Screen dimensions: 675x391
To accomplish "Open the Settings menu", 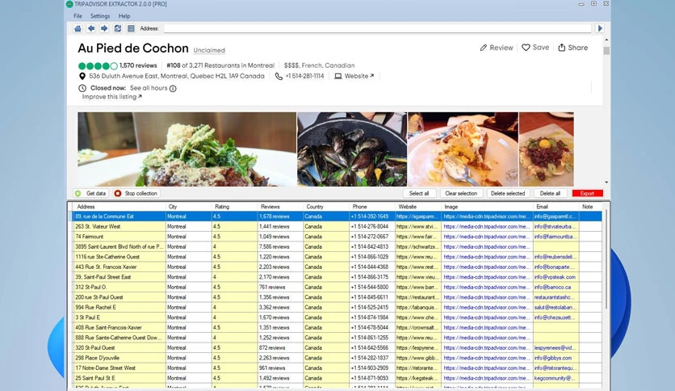I will [100, 16].
